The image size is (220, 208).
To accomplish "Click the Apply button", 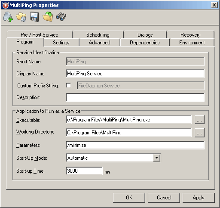I will tap(199, 198).
